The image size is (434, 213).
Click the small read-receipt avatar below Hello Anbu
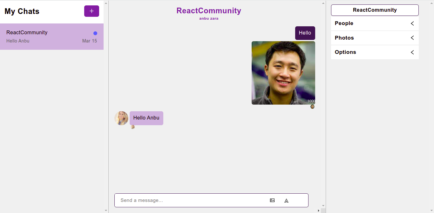[x=133, y=127]
